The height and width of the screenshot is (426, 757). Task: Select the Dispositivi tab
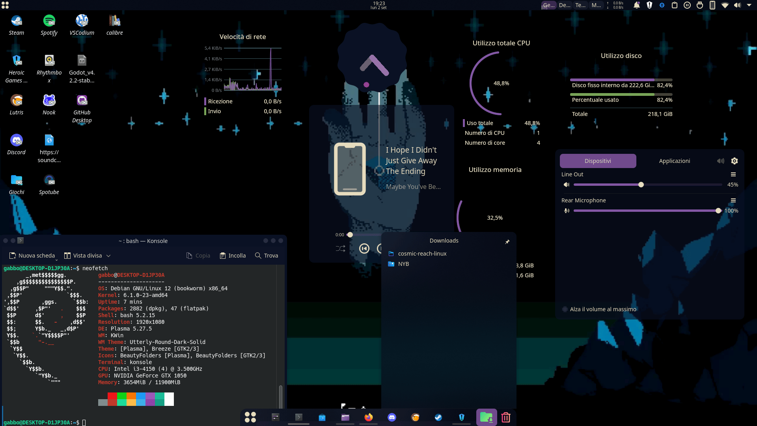click(x=598, y=161)
